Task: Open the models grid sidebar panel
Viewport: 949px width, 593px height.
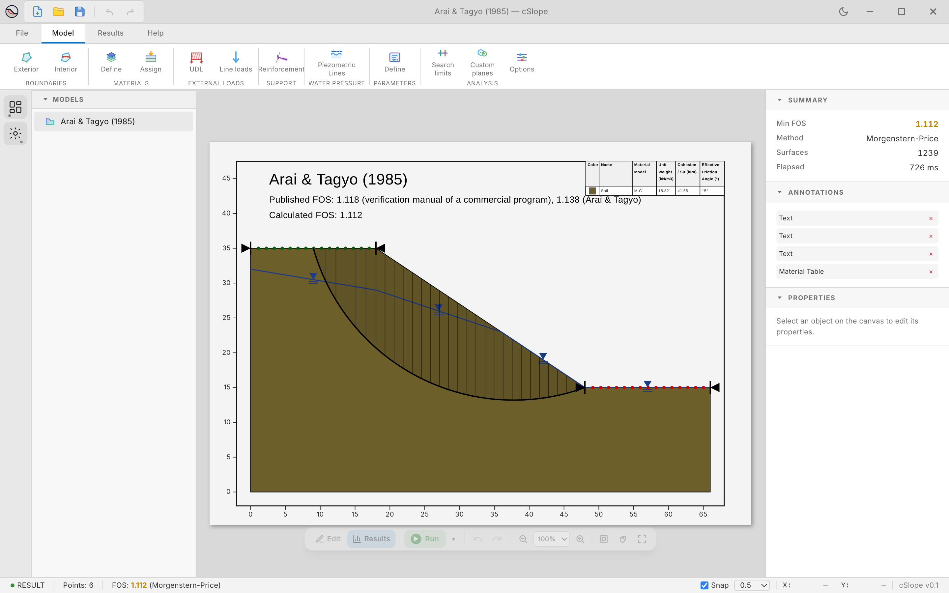Action: [15, 107]
